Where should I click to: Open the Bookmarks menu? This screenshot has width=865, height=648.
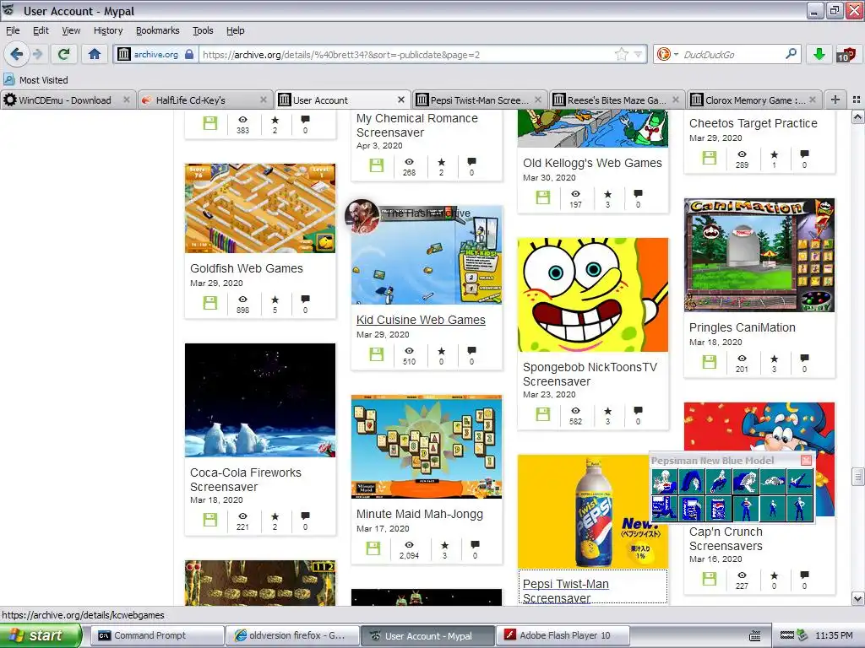(x=158, y=30)
